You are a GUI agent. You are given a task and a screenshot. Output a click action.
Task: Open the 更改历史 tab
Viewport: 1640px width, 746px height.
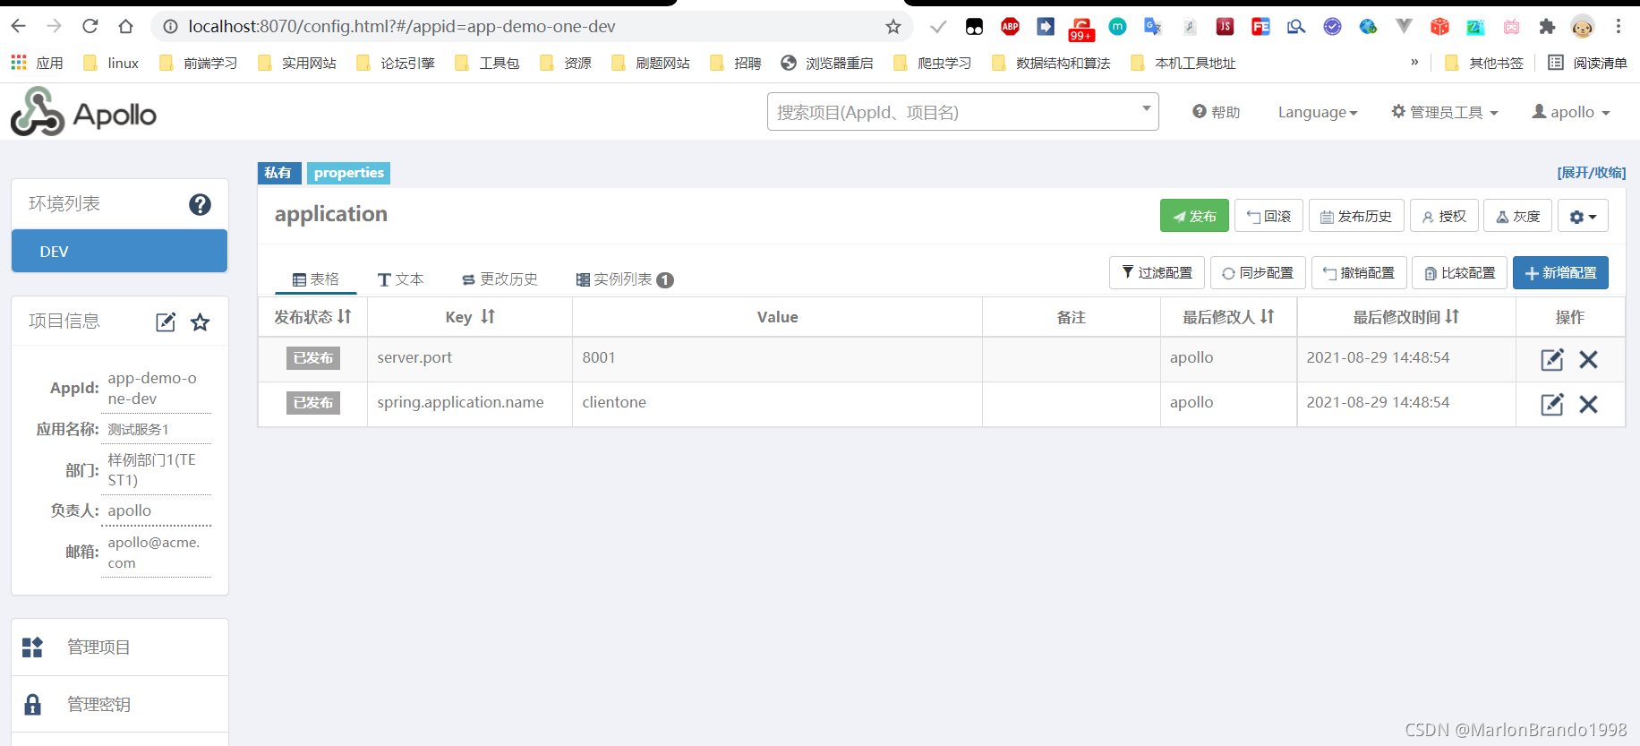pos(500,279)
